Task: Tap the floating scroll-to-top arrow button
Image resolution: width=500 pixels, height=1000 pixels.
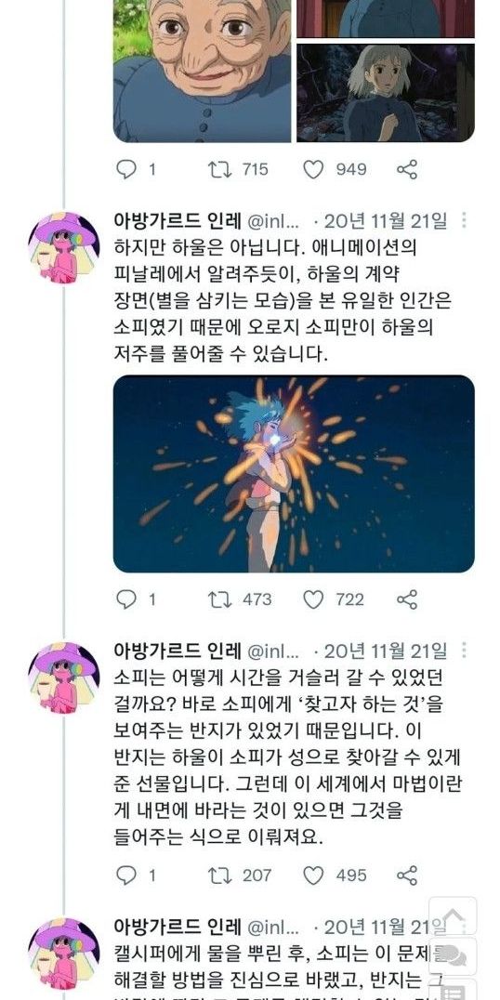Action: (x=453, y=915)
